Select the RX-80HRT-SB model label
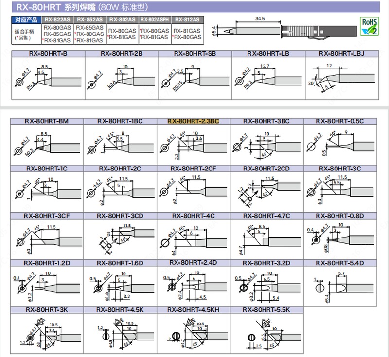389x357 pixels. 194,53
